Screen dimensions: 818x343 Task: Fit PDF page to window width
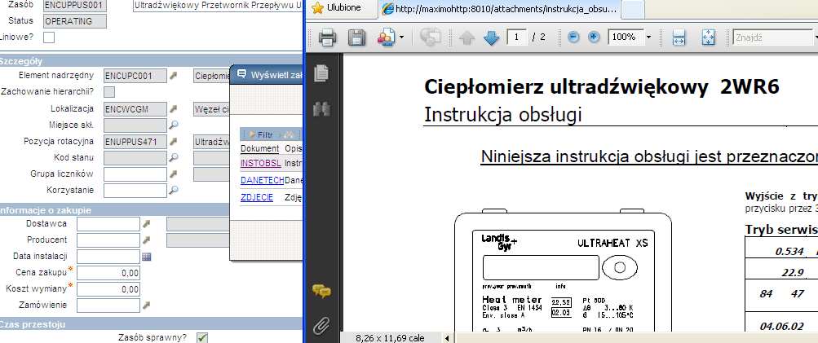pyautogui.click(x=679, y=37)
